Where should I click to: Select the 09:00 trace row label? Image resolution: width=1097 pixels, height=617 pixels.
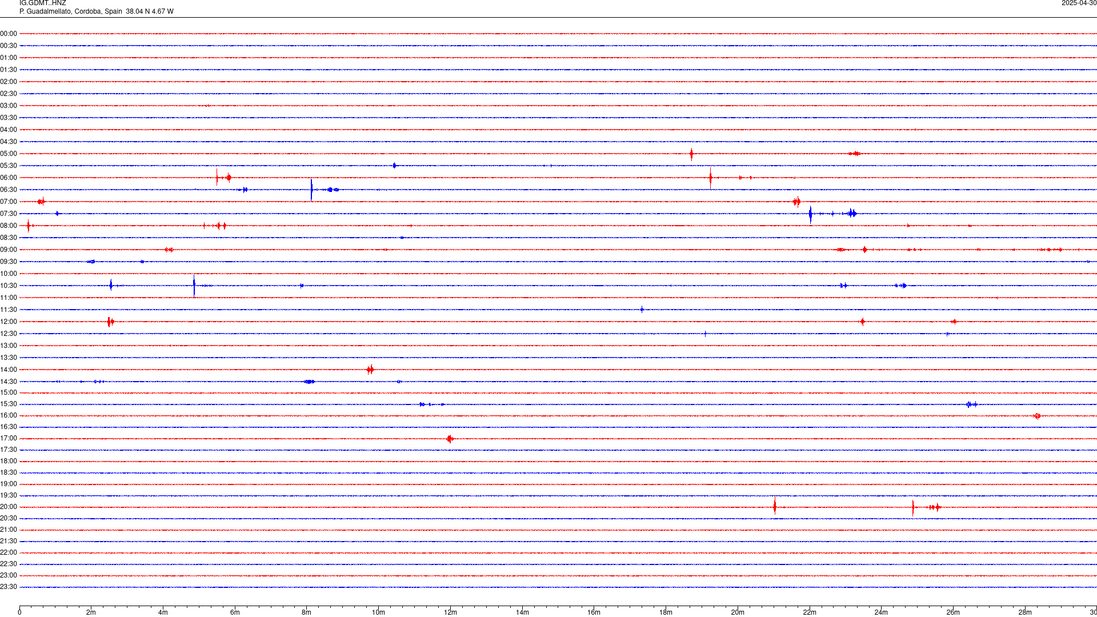pyautogui.click(x=9, y=250)
